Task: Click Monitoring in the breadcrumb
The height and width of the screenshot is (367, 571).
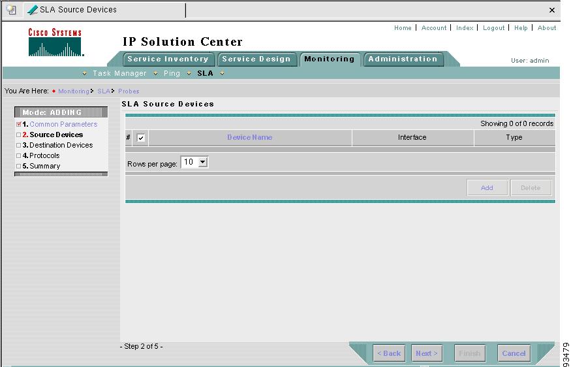Action: pos(74,91)
